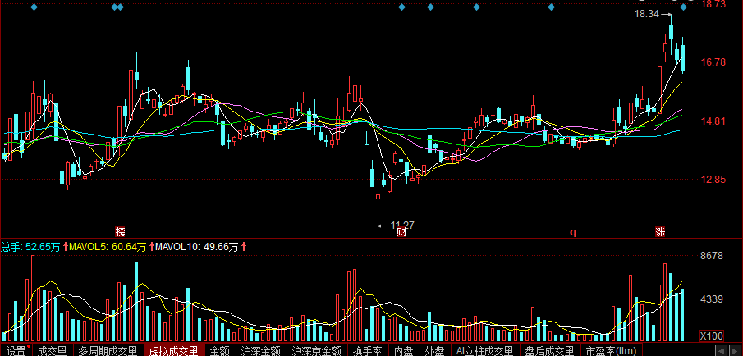Click the 16.78 price axis label
743x356 pixels.
click(713, 62)
